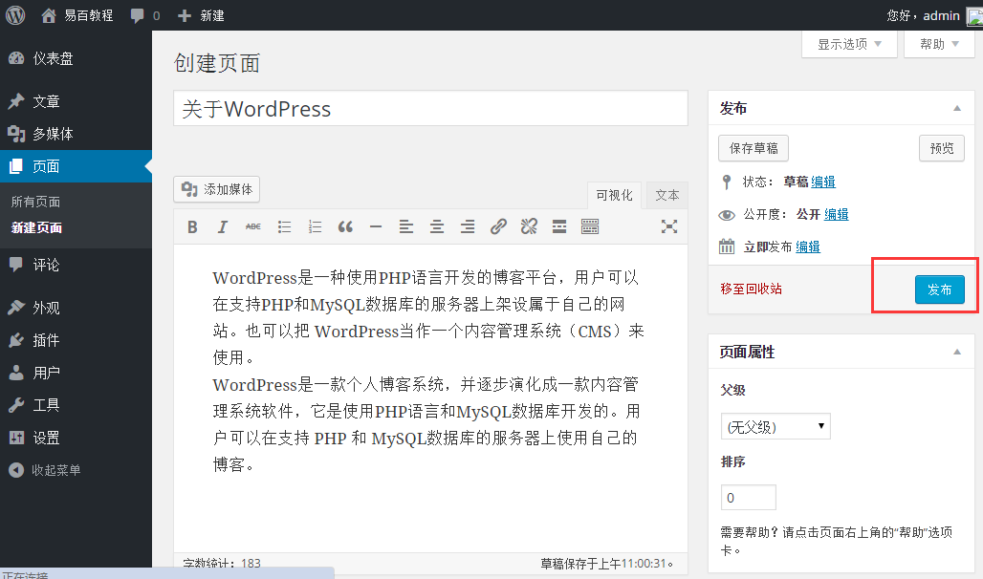
Task: Edit the 立即发布 schedule link
Action: pyautogui.click(x=808, y=247)
